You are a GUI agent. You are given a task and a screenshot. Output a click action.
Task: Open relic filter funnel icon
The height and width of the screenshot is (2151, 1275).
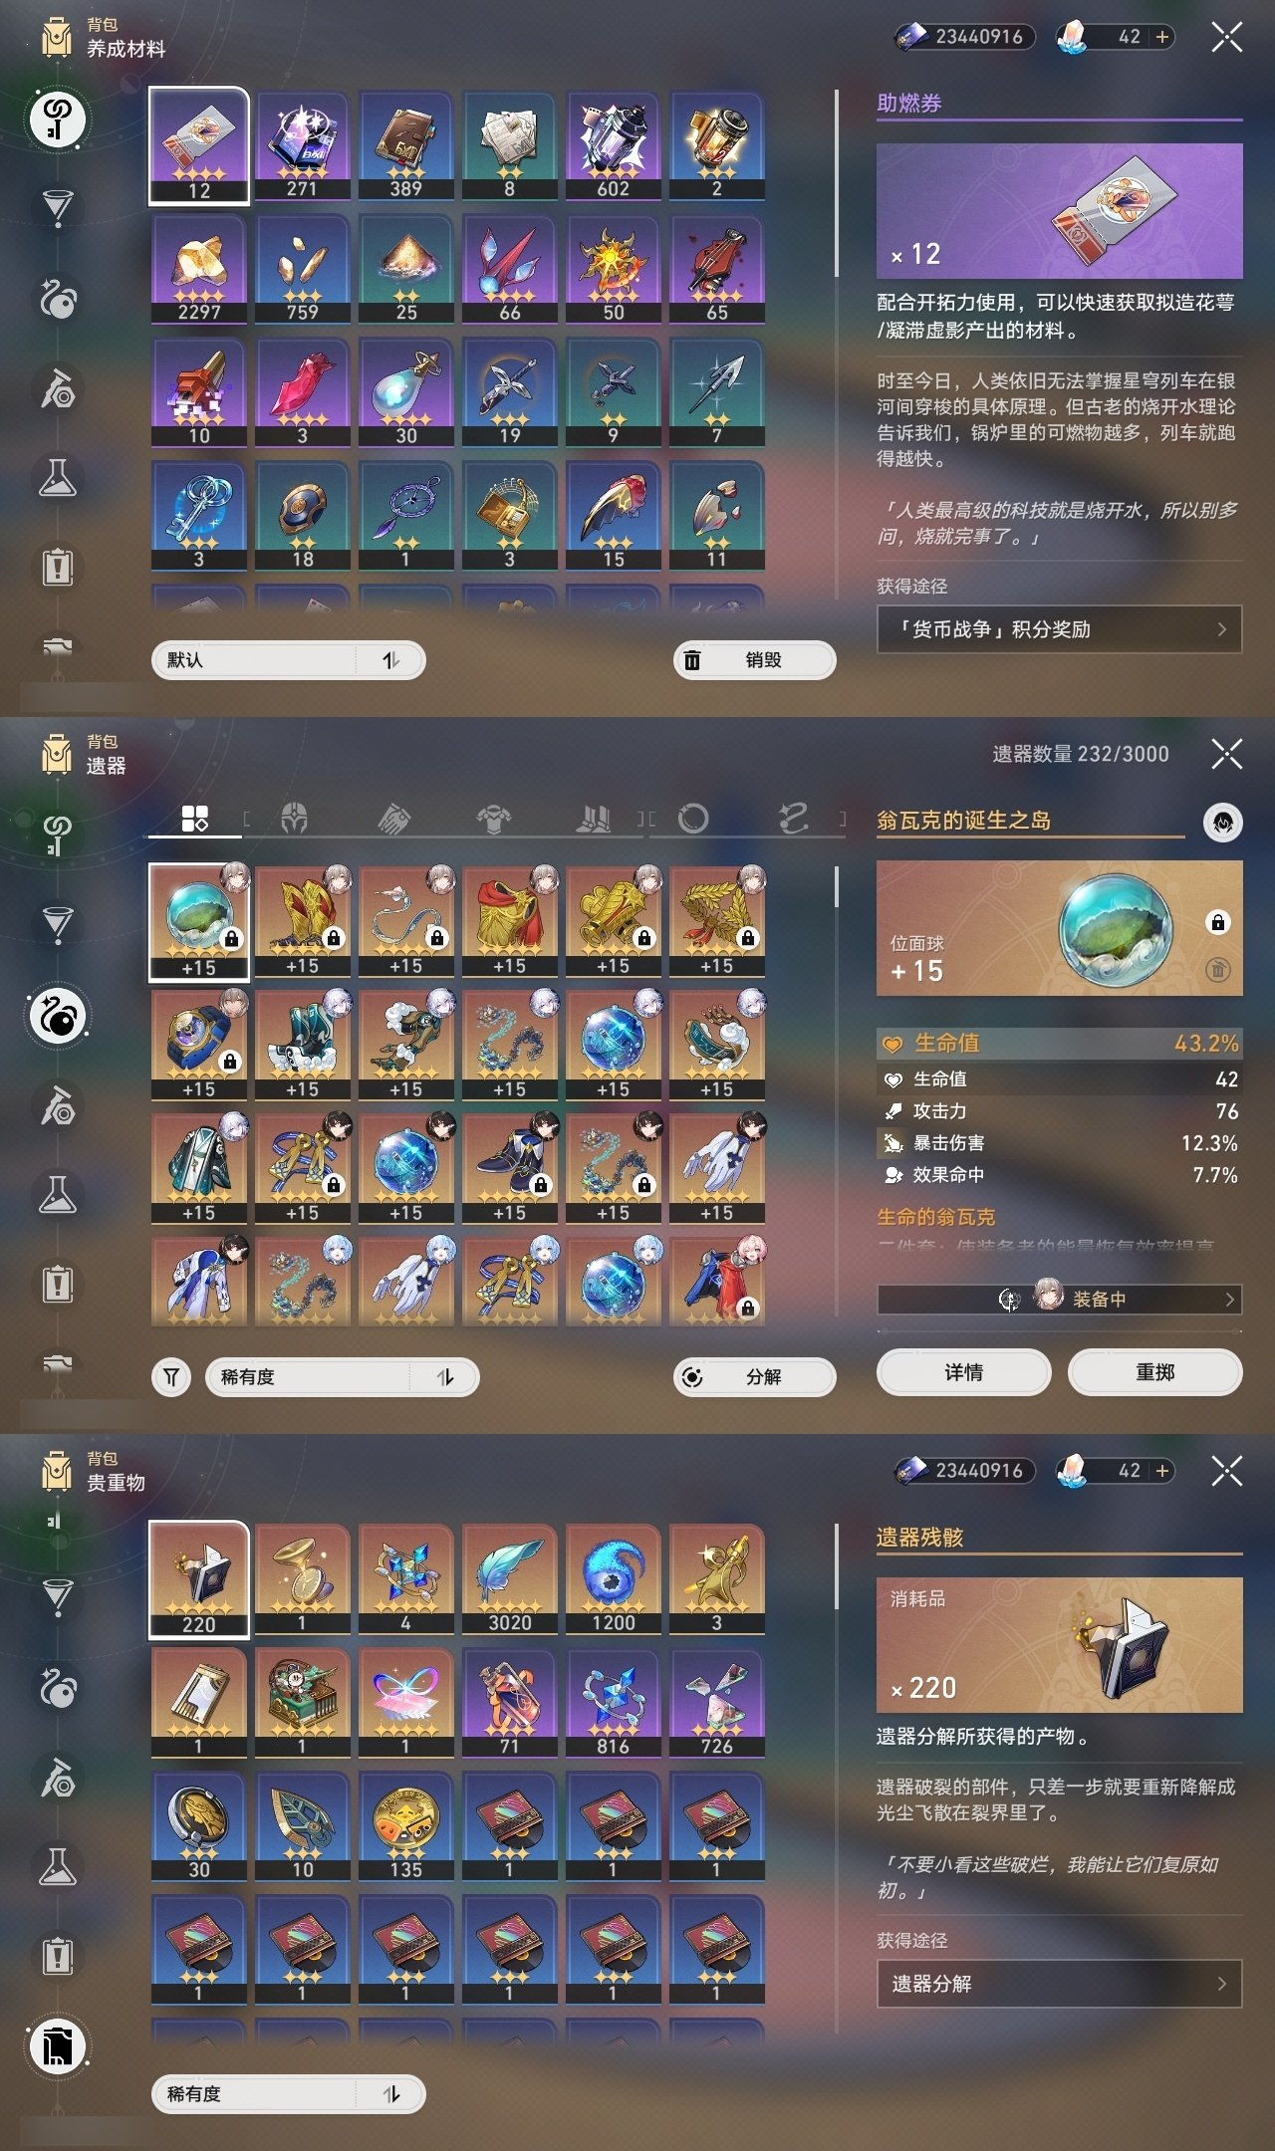(x=171, y=1377)
